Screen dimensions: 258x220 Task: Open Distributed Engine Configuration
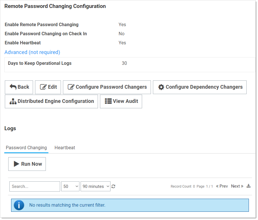coord(51,102)
